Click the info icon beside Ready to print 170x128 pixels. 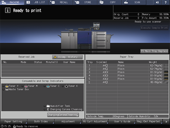(x=8, y=11)
